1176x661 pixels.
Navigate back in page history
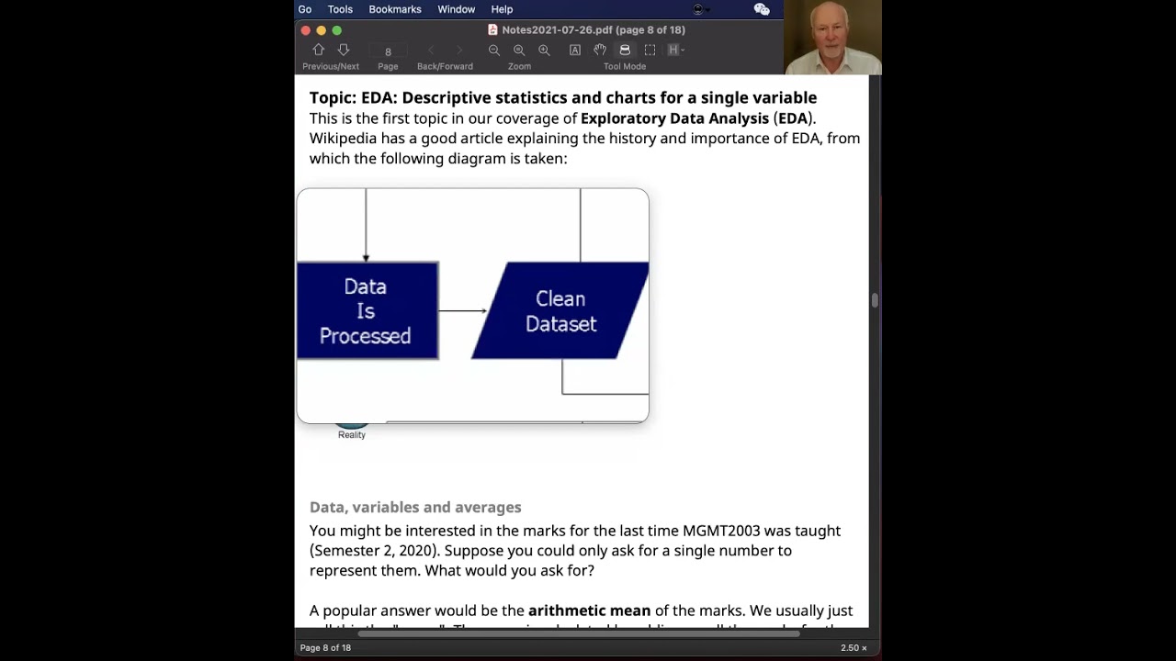431,50
